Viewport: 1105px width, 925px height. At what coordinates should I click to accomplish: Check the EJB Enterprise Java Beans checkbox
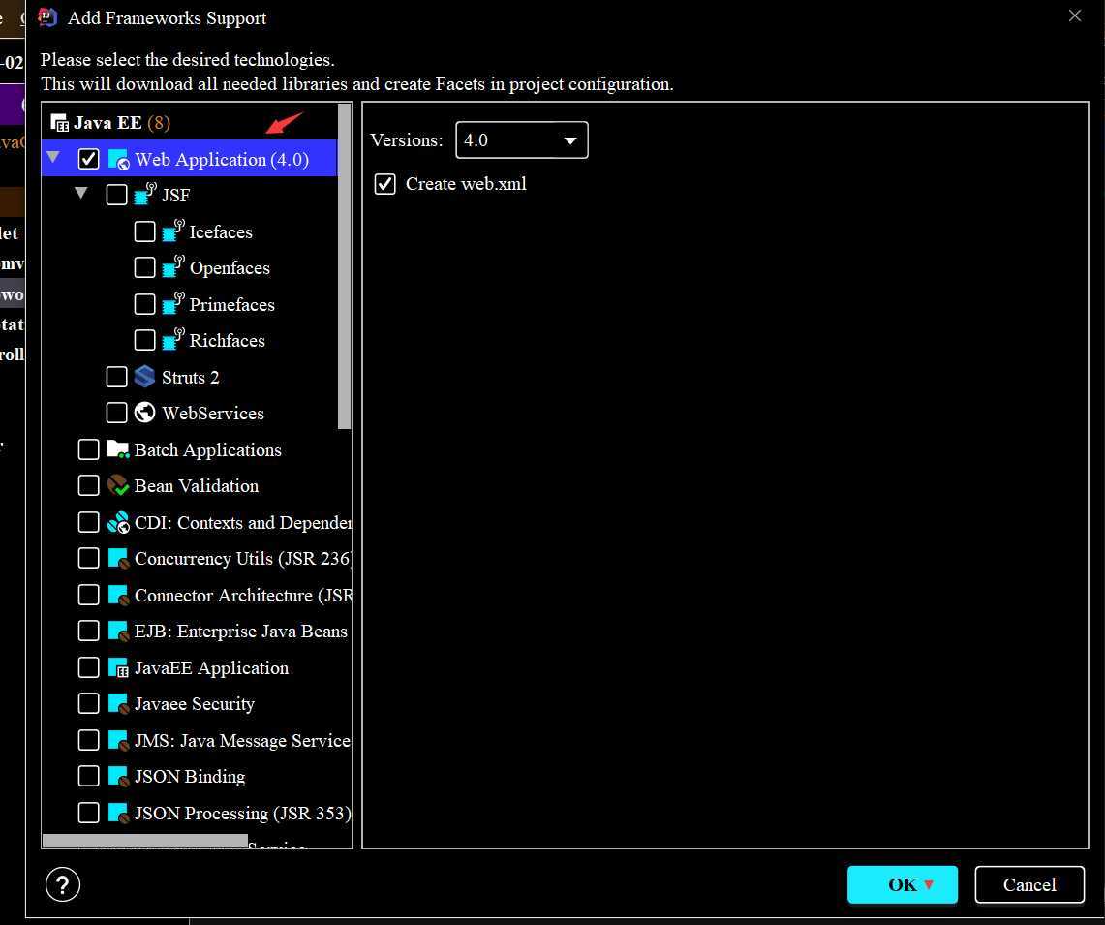pos(88,631)
